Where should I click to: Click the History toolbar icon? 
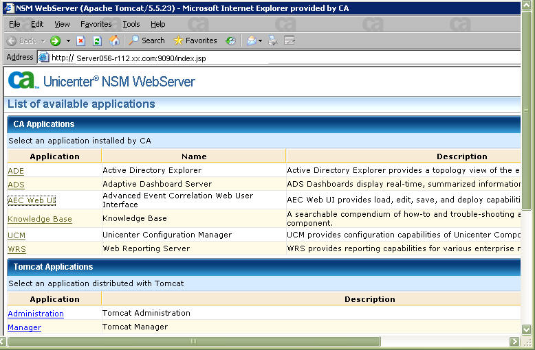click(x=230, y=40)
